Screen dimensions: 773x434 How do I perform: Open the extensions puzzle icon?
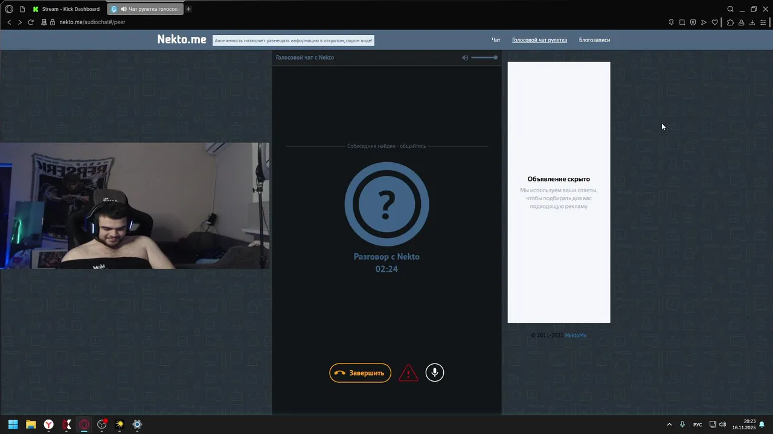pyautogui.click(x=730, y=22)
